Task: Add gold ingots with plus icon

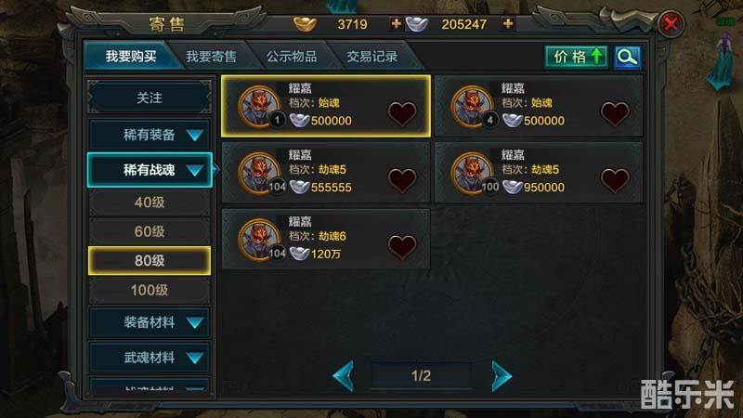Action: [x=397, y=23]
